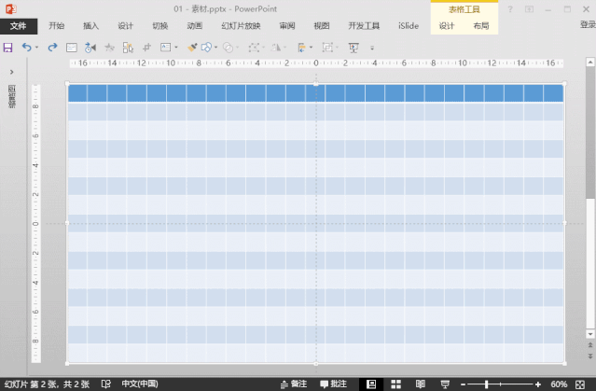Click the Undo arrow icon
Image resolution: width=596 pixels, height=391 pixels.
click(x=27, y=47)
